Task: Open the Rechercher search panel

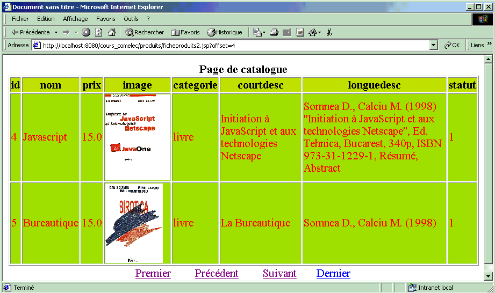Action: (145, 32)
